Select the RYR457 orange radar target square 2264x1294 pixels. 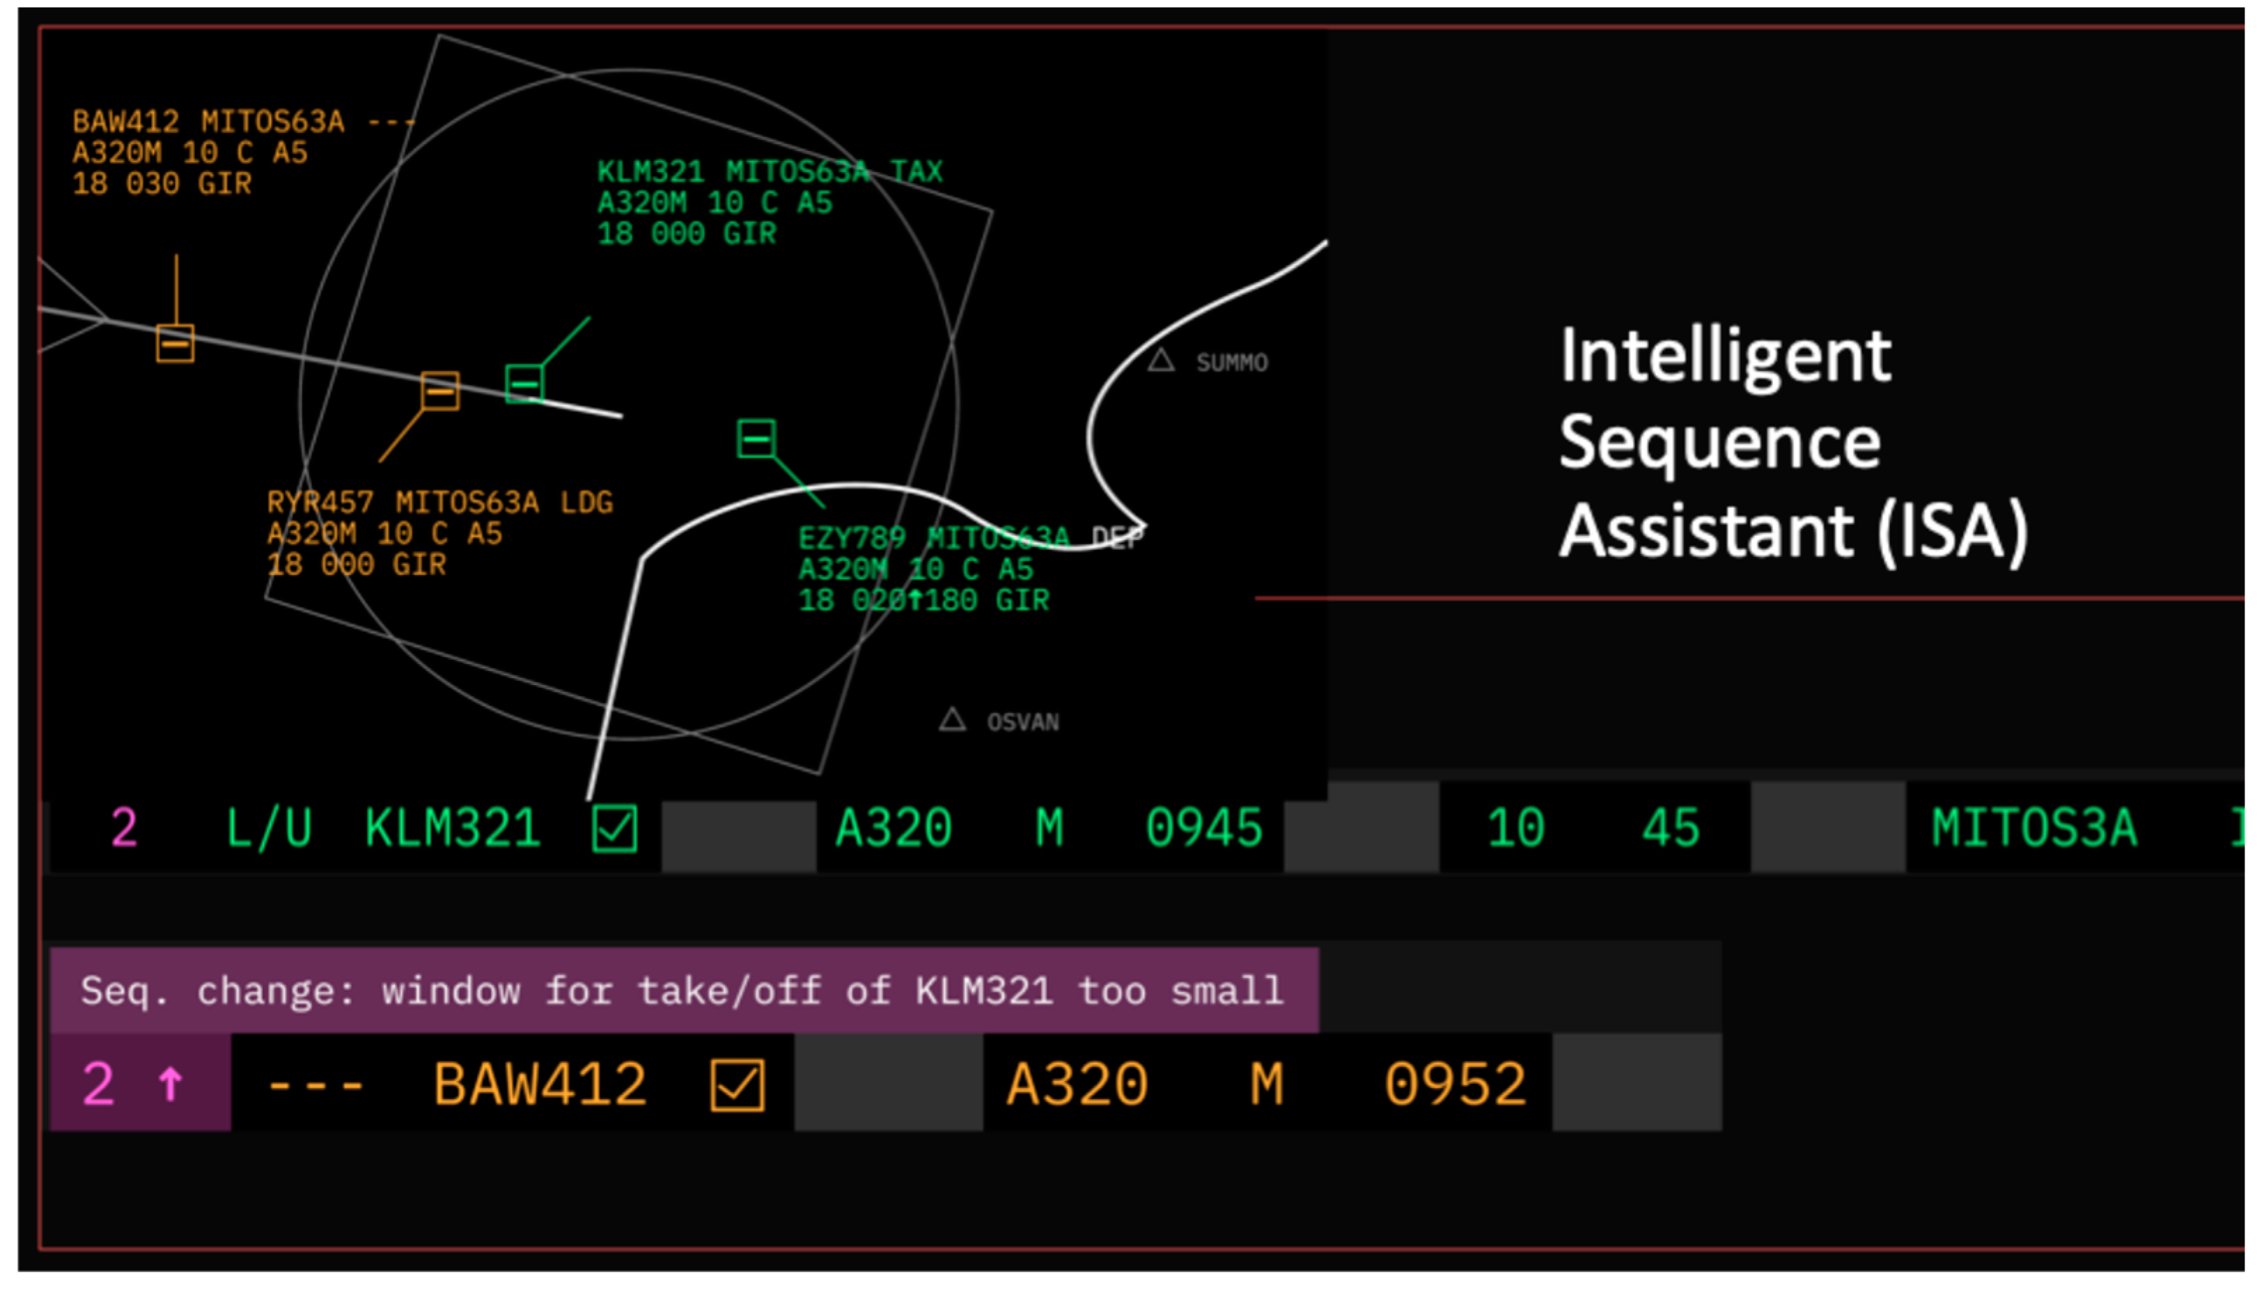click(x=440, y=390)
